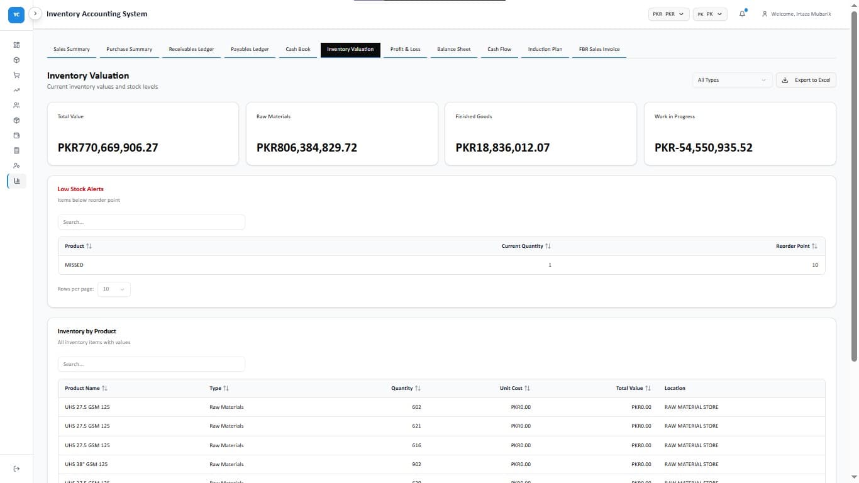
Task: Sort low stock alerts by Product
Action: pyautogui.click(x=79, y=246)
